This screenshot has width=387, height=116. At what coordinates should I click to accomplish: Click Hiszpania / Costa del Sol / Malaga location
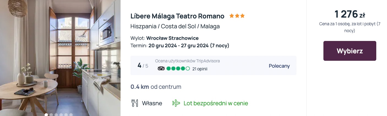tap(175, 26)
